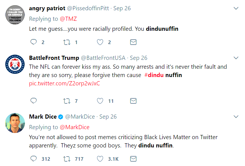Direct message icon on angry patriot's tweet
Viewport: 245px width, 166px height.
coord(133,42)
